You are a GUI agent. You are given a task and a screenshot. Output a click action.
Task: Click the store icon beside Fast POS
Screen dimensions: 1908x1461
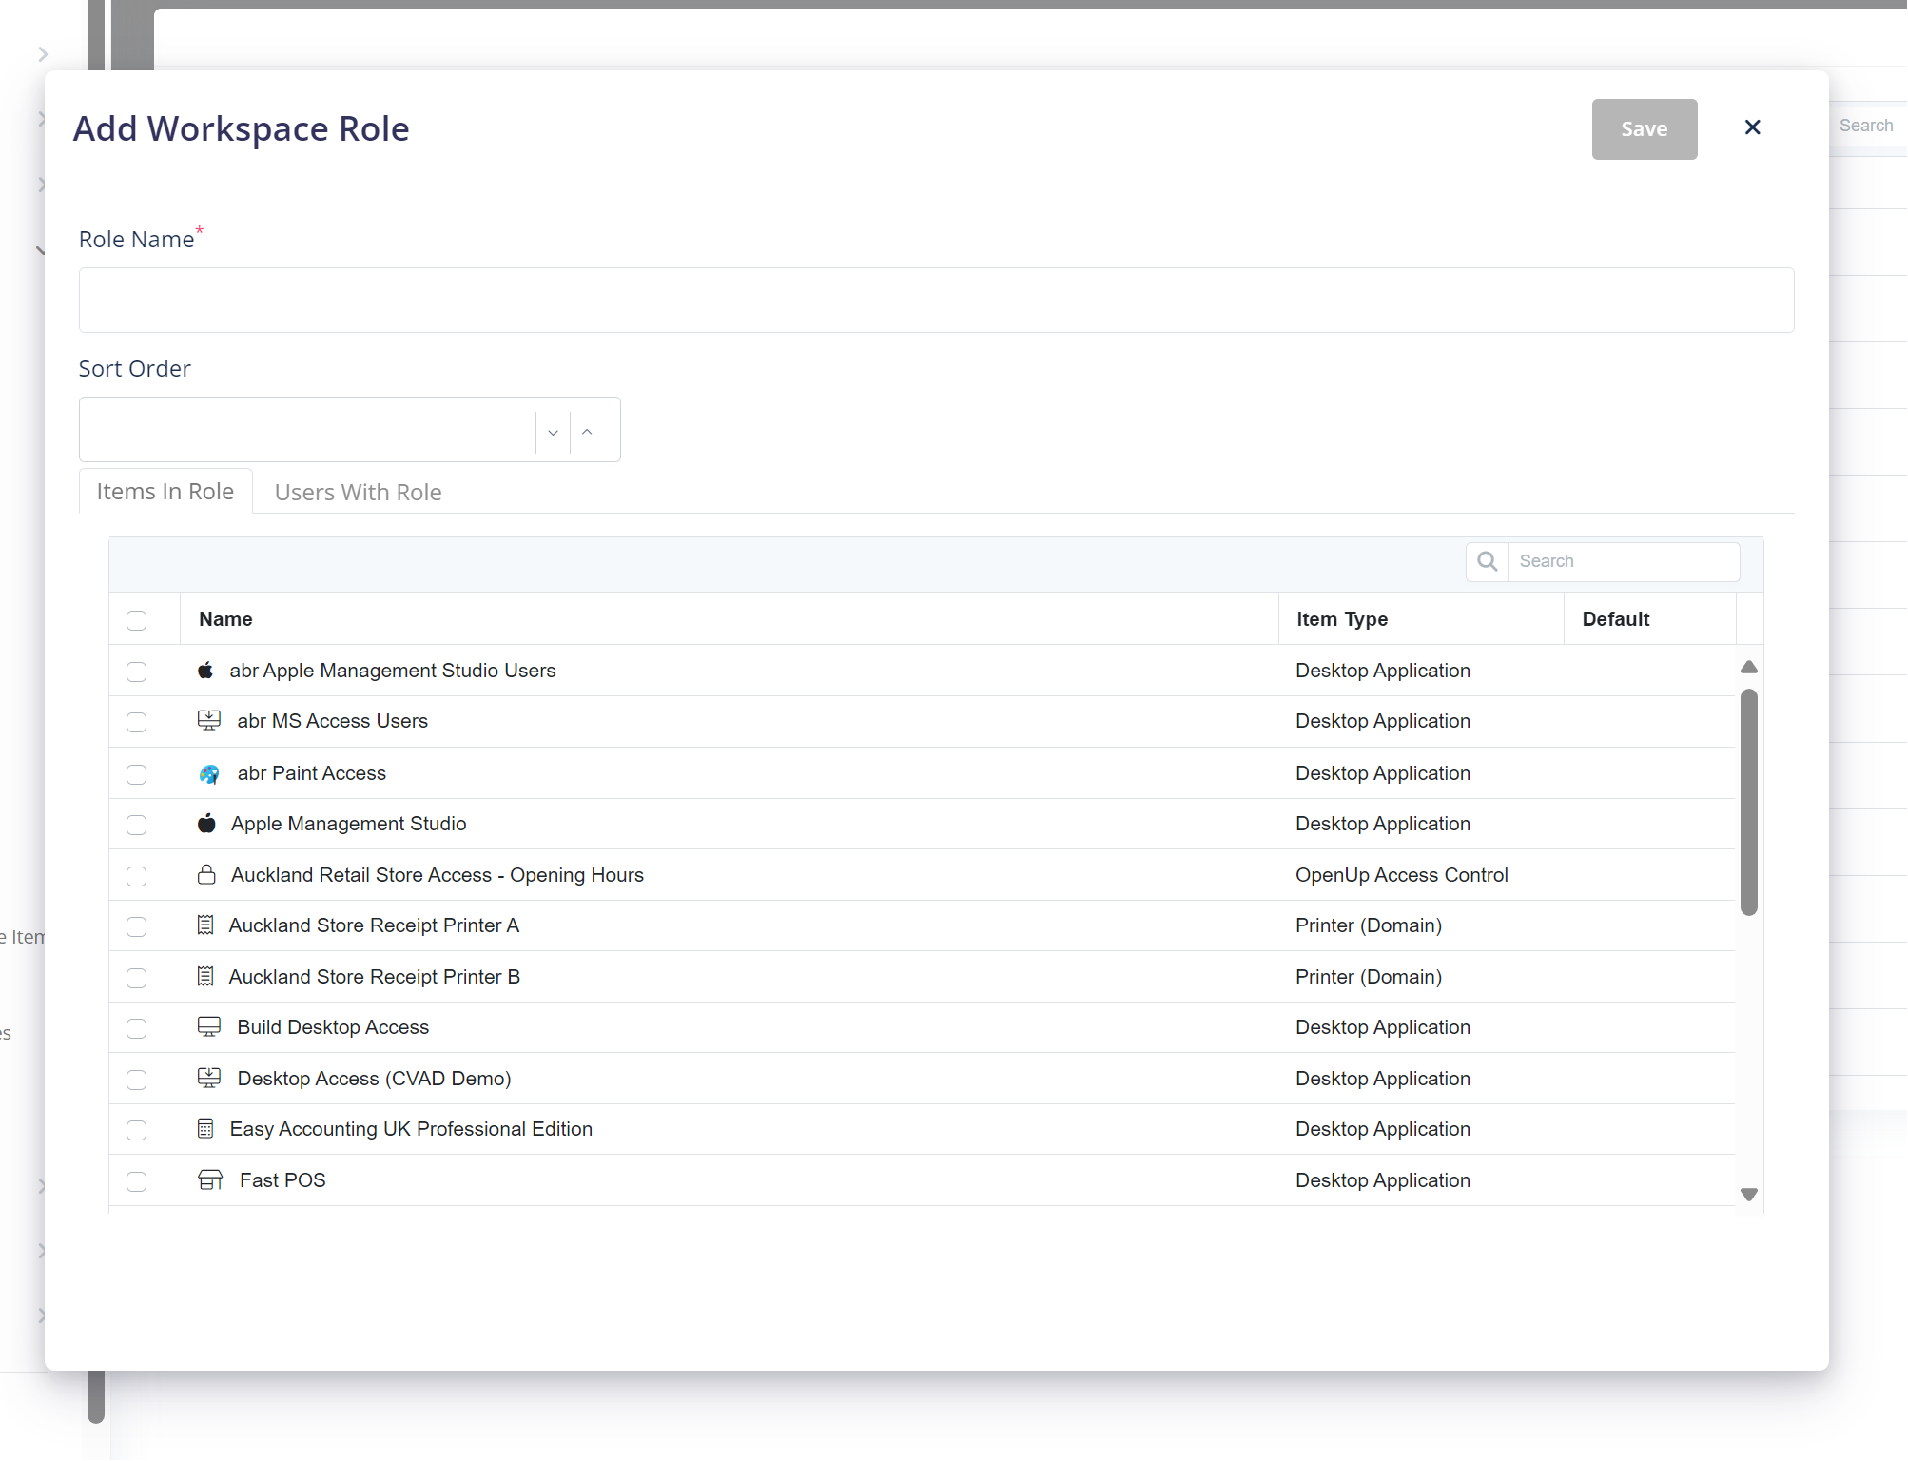coord(210,1180)
